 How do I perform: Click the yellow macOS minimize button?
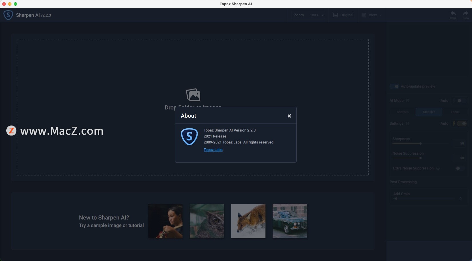[10, 4]
